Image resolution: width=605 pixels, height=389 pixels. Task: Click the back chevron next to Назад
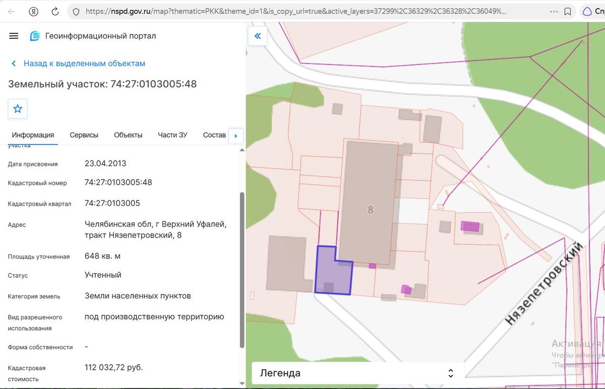click(14, 64)
